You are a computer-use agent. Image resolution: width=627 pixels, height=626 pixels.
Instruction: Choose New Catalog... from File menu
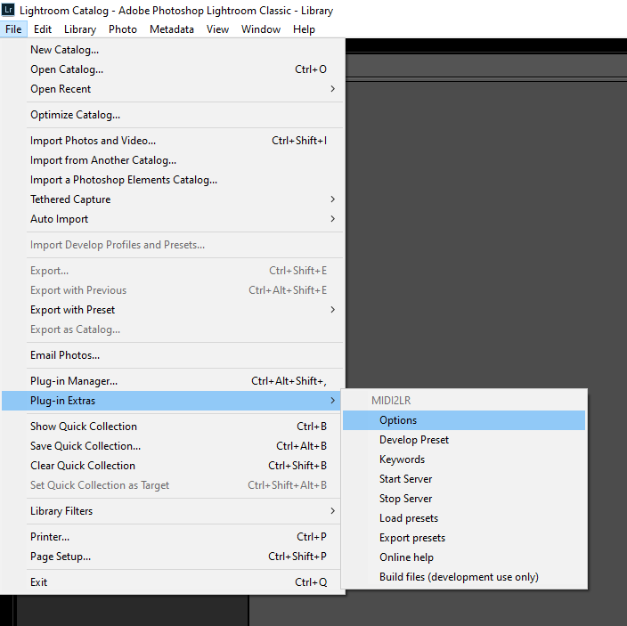tap(173, 50)
